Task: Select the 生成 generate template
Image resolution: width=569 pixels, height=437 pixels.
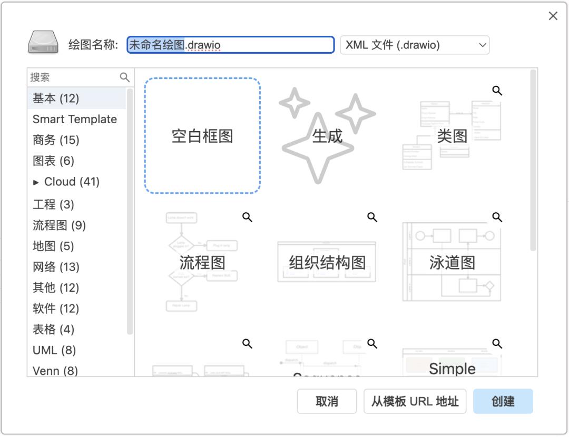Action: click(327, 136)
